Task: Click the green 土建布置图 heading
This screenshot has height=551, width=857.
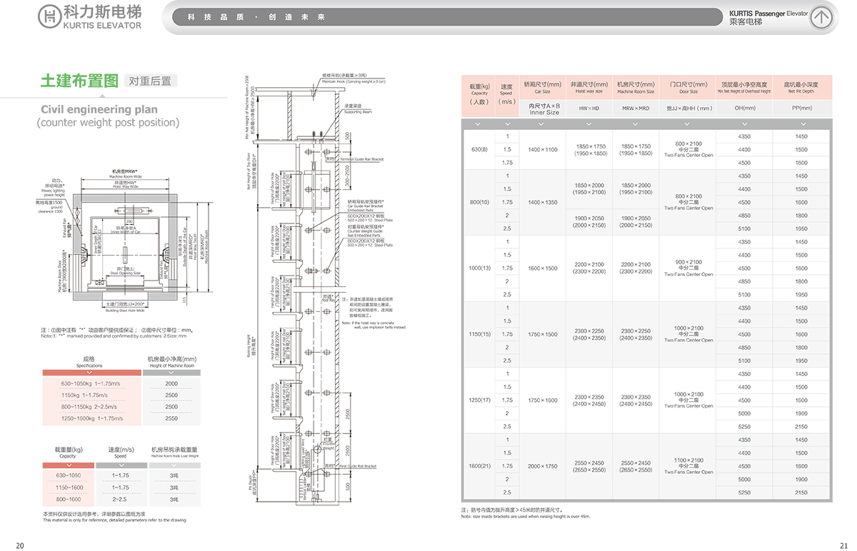Action: (x=79, y=80)
